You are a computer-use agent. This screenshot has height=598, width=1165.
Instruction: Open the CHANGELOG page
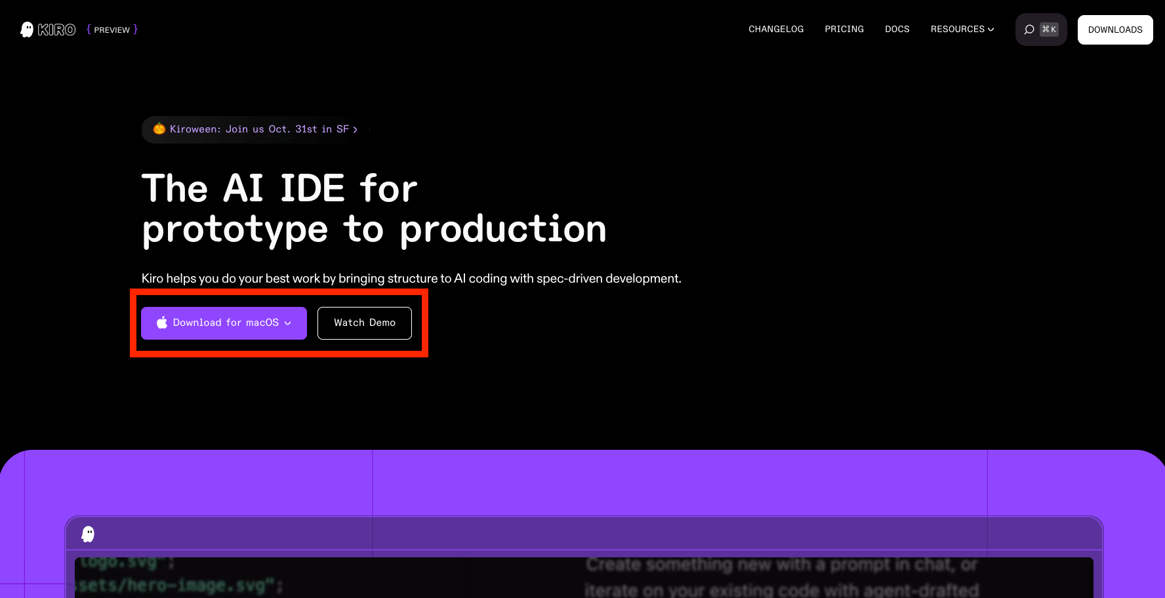click(x=776, y=30)
